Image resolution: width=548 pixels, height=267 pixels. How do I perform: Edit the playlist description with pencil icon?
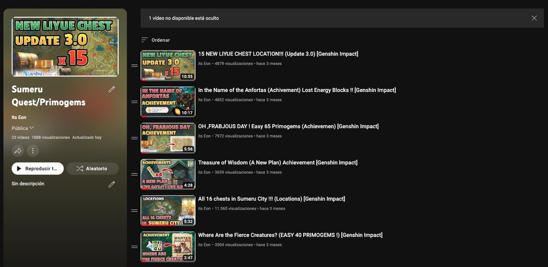point(112,184)
